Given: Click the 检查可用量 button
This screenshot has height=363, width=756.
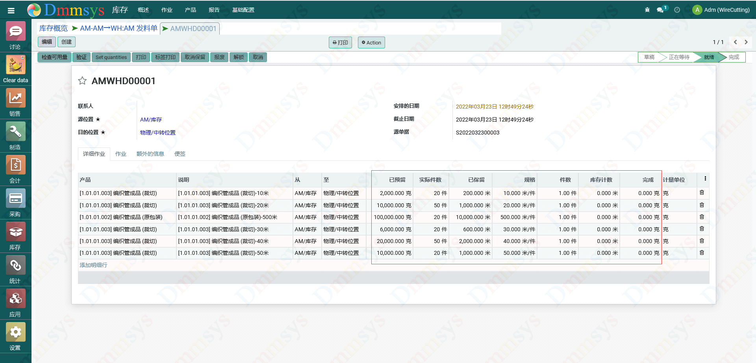Looking at the screenshot, I should pyautogui.click(x=54, y=57).
